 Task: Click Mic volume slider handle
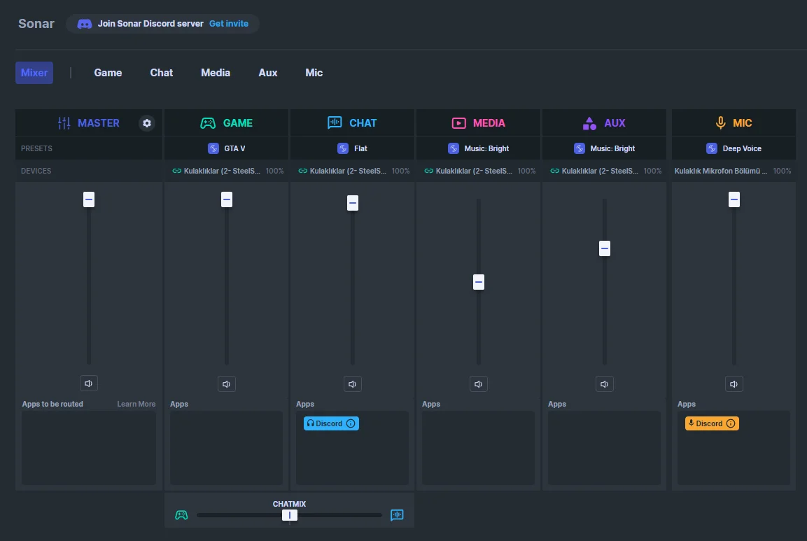pos(734,199)
